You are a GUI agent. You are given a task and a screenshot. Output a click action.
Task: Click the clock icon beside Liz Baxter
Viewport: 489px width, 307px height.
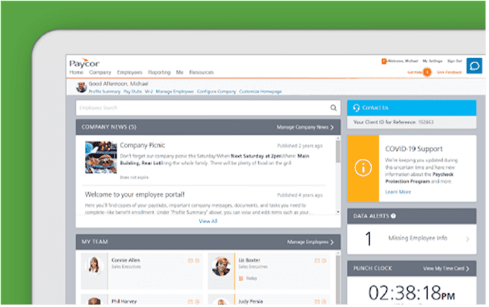(324, 260)
